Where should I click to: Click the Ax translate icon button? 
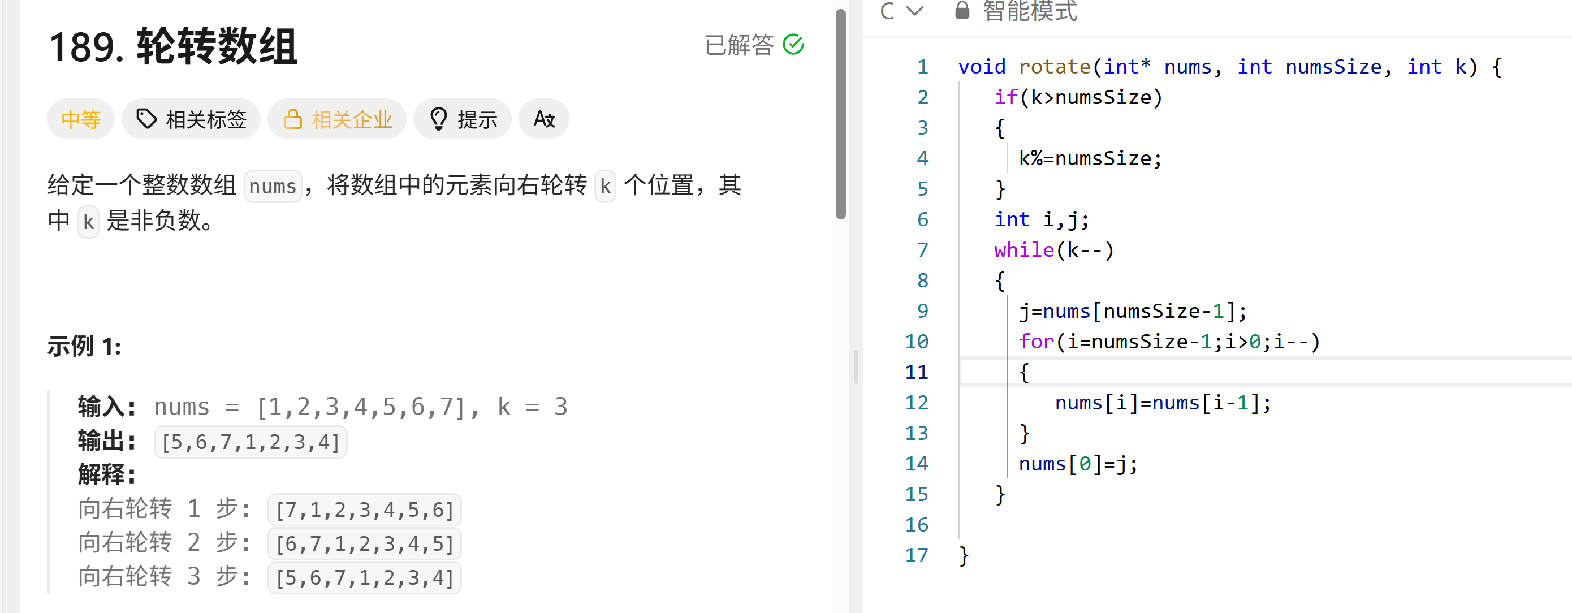[543, 119]
